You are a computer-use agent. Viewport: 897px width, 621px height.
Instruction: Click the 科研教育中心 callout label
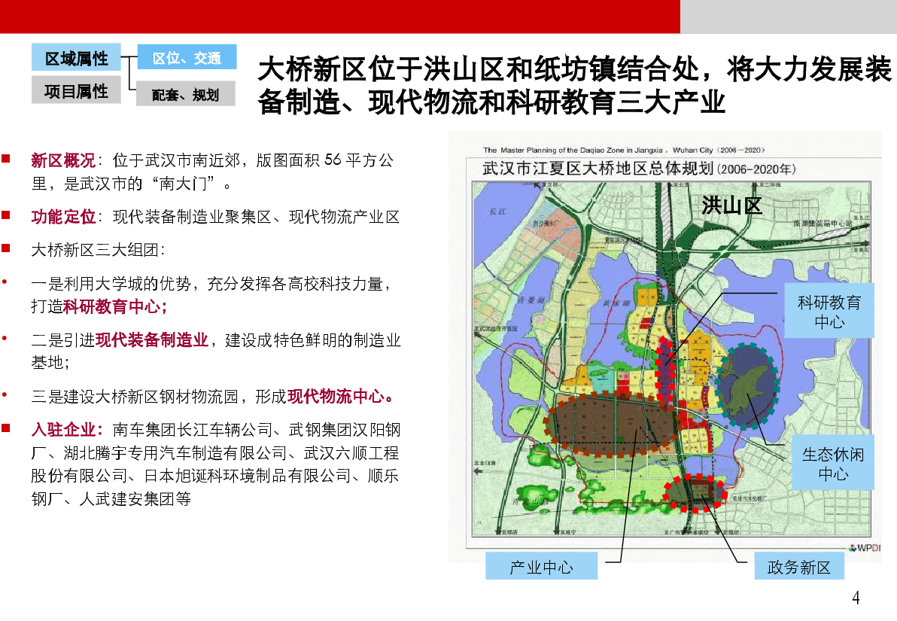829,311
